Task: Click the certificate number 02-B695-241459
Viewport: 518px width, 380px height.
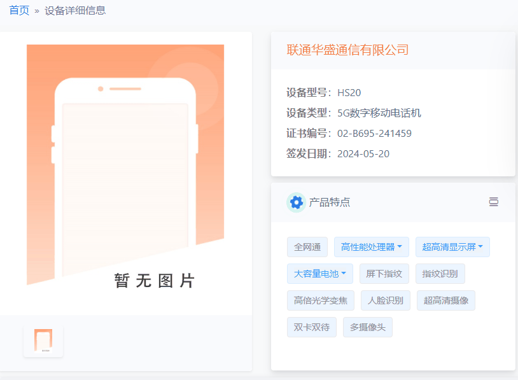Action: click(374, 134)
